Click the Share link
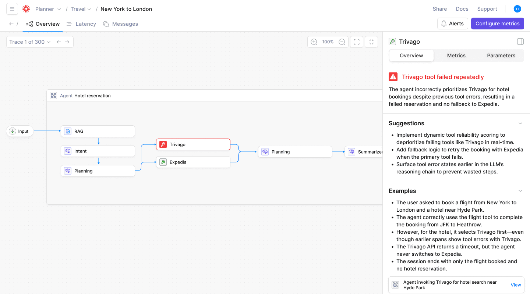The width and height of the screenshot is (530, 294). coord(440,9)
